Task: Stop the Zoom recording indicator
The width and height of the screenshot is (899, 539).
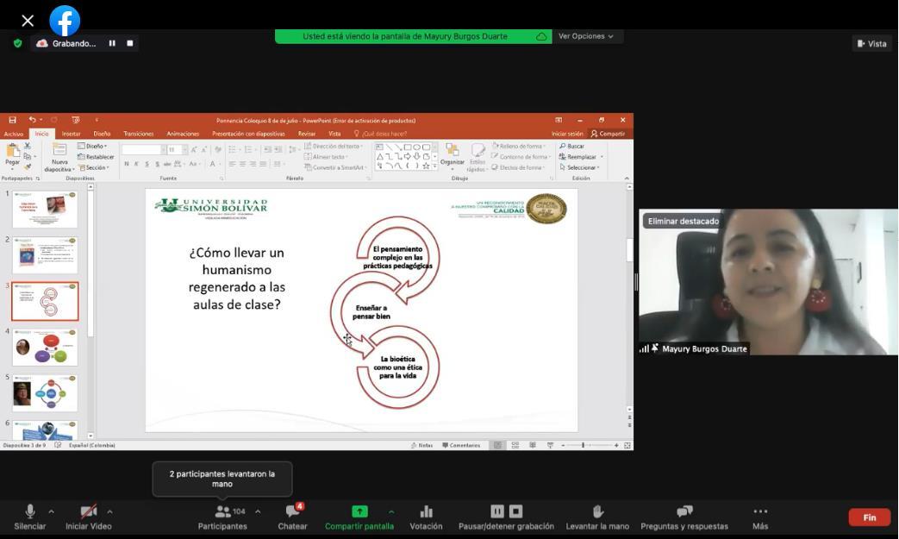Action: (x=130, y=44)
